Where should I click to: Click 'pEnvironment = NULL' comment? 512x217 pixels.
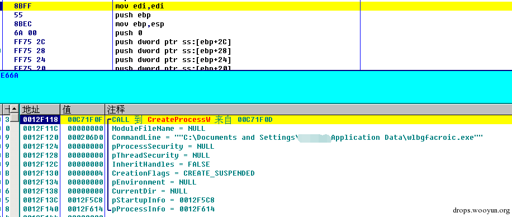(x=154, y=182)
